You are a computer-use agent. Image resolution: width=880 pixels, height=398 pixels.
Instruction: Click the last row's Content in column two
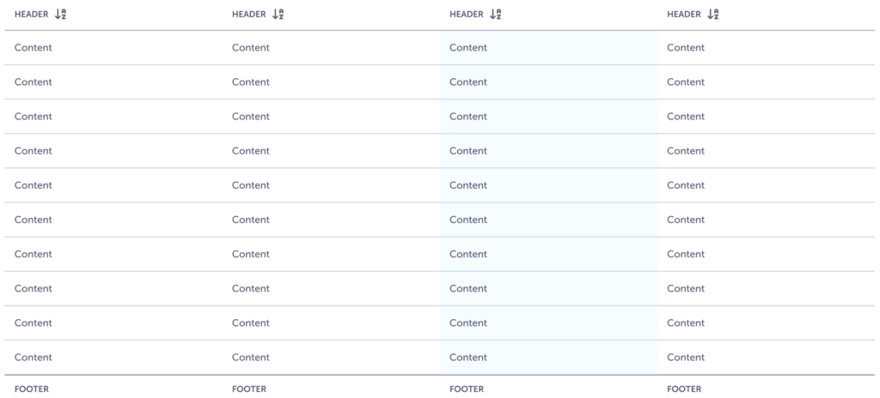click(x=250, y=357)
